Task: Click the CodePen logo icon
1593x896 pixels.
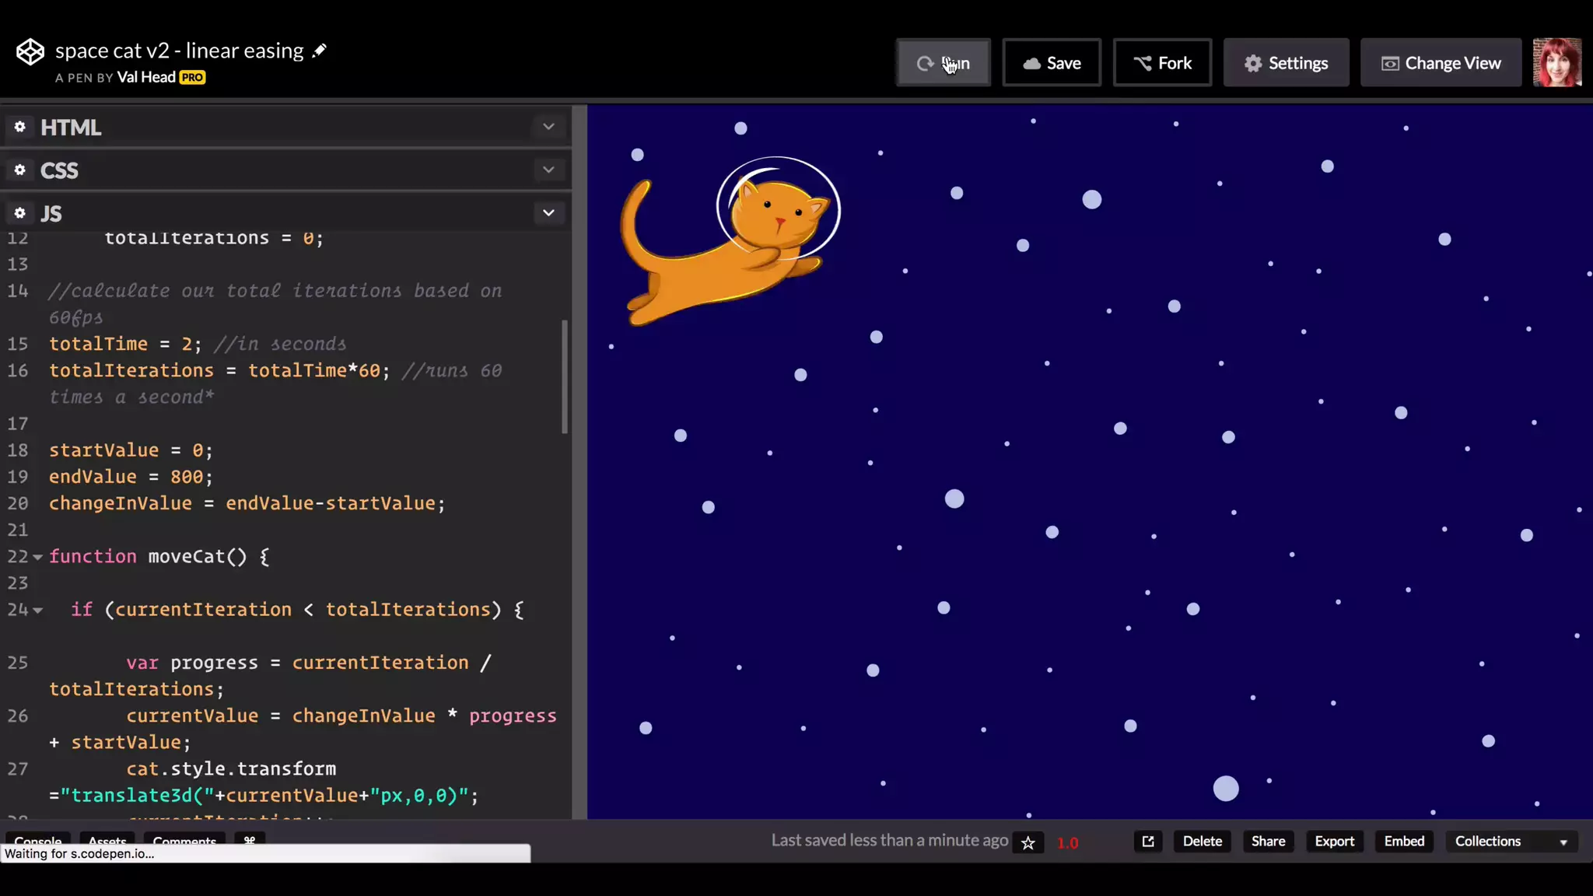Action: pyautogui.click(x=30, y=52)
